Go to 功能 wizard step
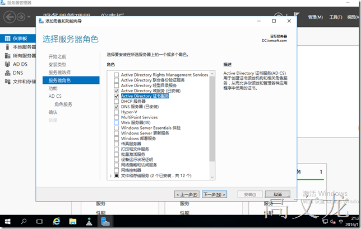361x229 pixels. click(53, 88)
